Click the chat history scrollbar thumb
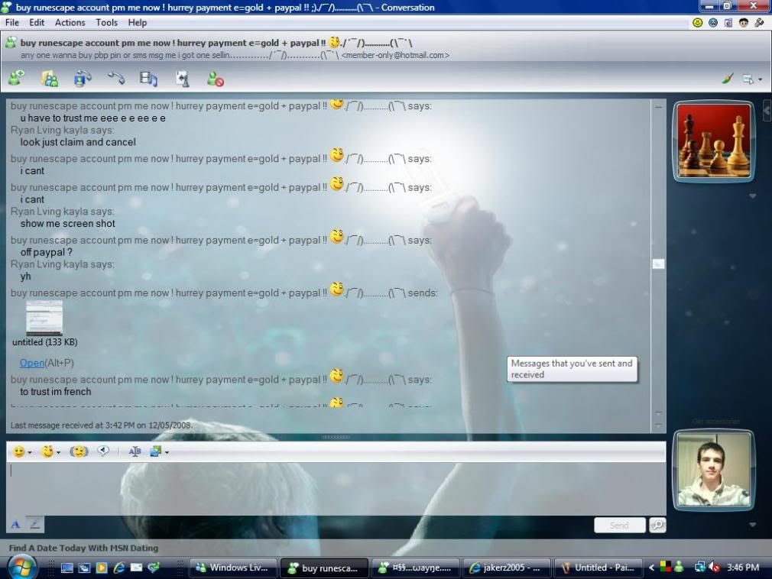 (658, 264)
